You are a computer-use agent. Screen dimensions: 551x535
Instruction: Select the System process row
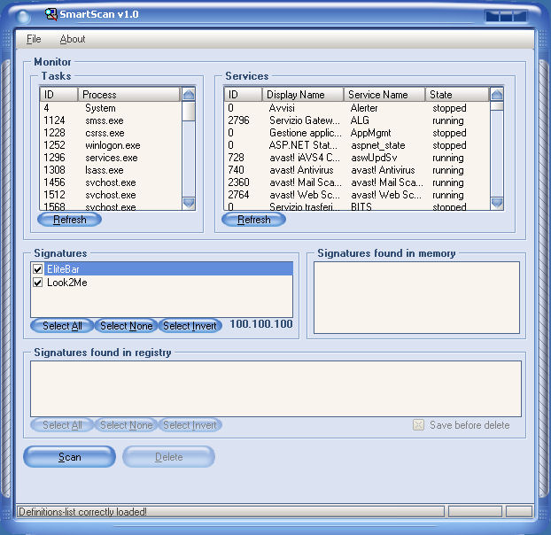pos(111,108)
